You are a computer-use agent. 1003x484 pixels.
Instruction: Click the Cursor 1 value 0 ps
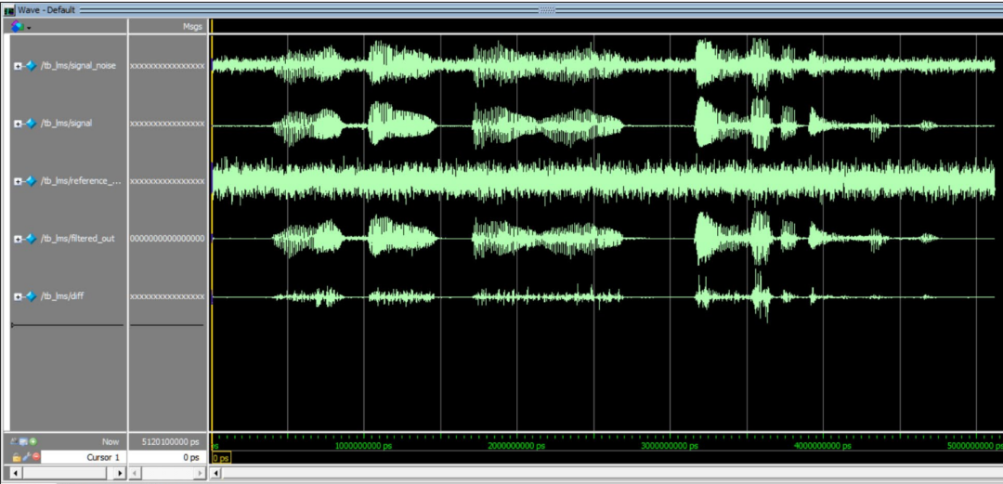coord(190,457)
